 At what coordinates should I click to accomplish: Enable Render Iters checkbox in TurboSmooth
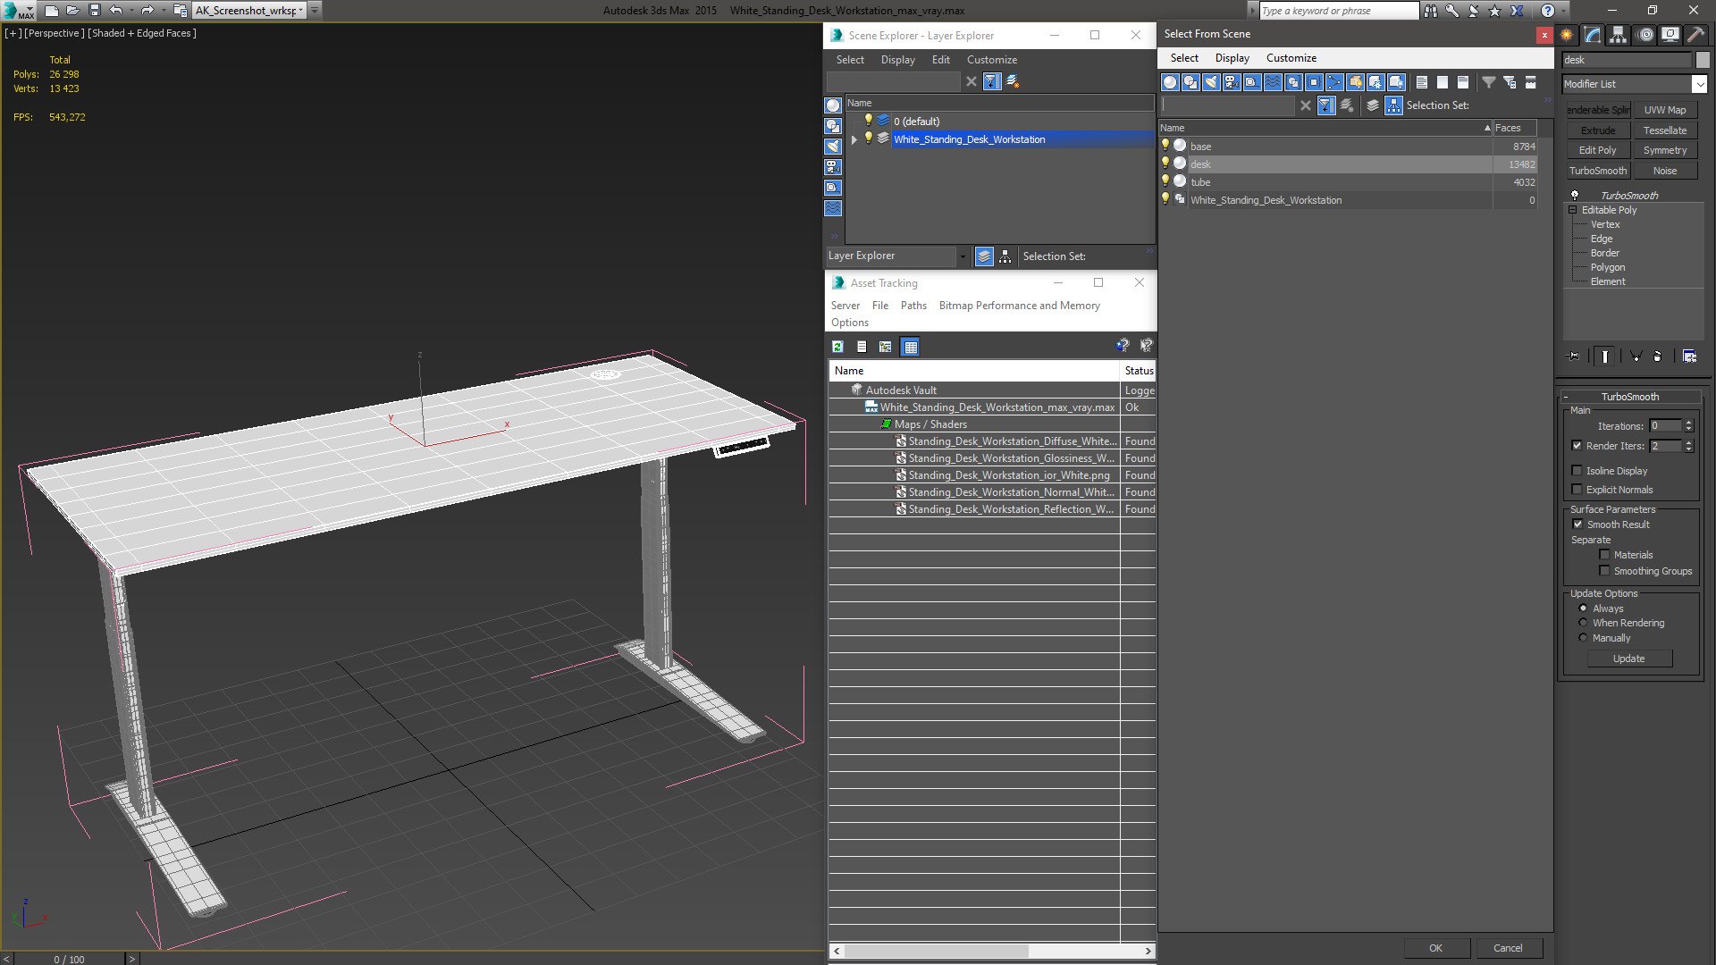pyautogui.click(x=1577, y=445)
